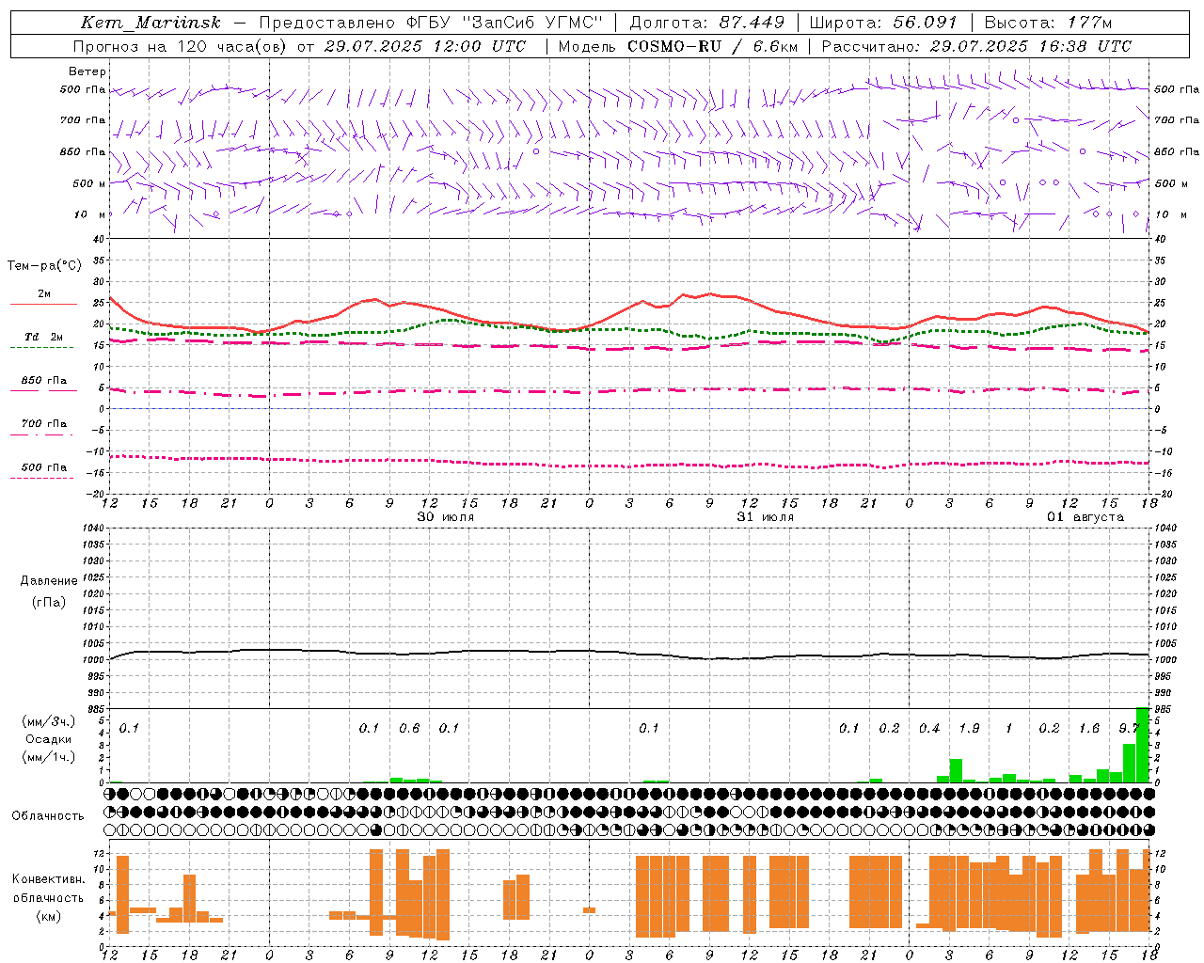Click the Давление pressure section label
This screenshot has height=963, width=1204.
point(49,581)
